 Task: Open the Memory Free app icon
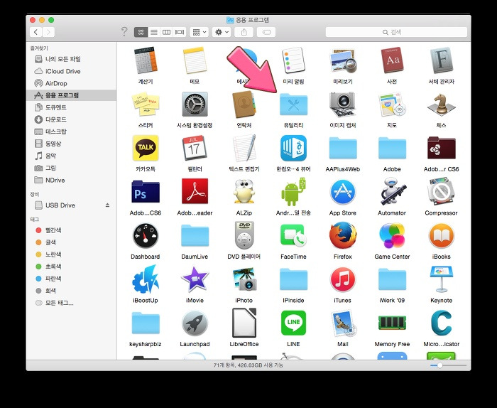coord(392,323)
